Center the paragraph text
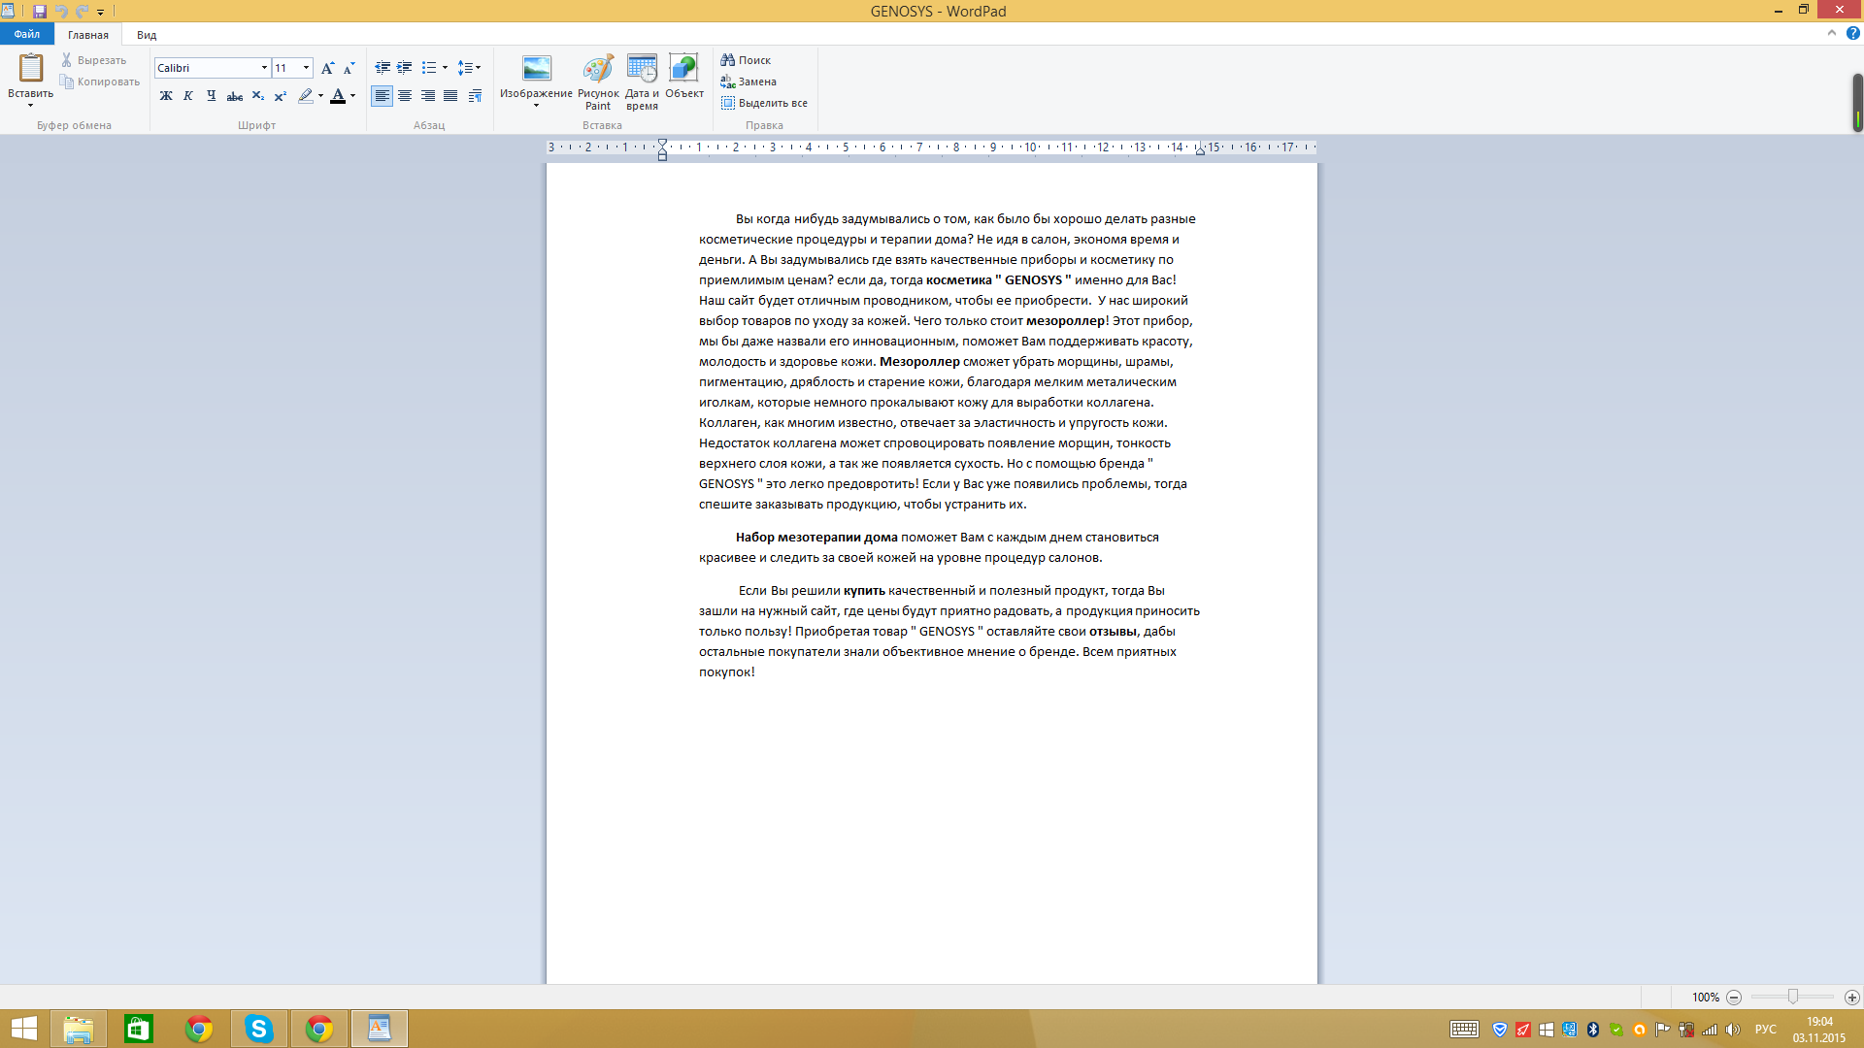Image resolution: width=1864 pixels, height=1048 pixels. (405, 96)
